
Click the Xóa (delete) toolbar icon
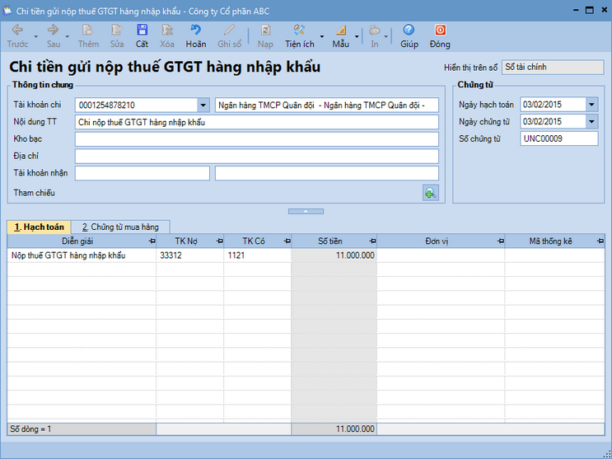pyautogui.click(x=167, y=30)
